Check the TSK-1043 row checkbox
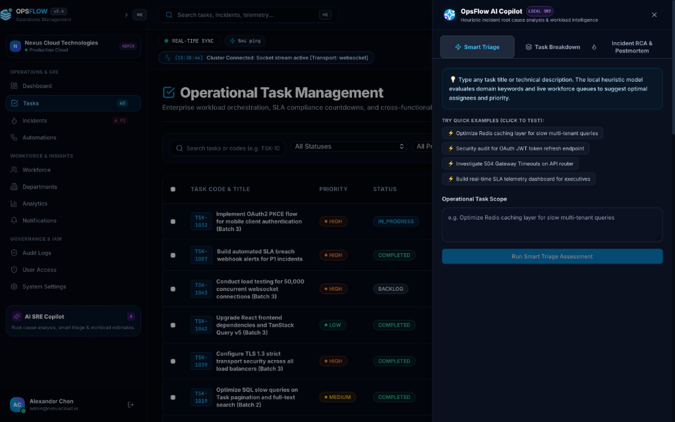675x422 pixels. 173,289
